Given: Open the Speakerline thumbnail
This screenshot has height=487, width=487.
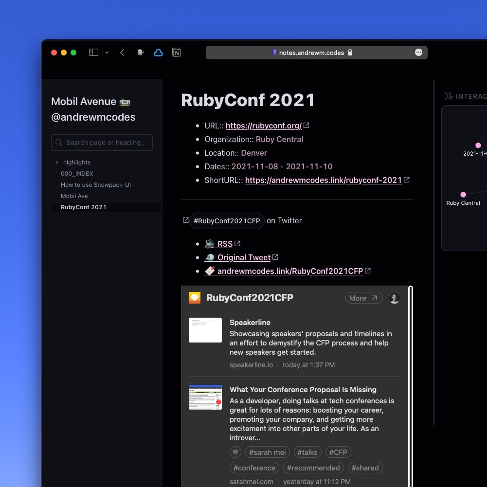Looking at the screenshot, I should tap(205, 330).
